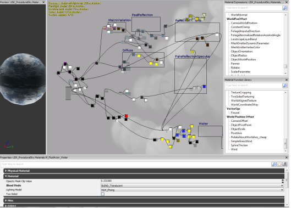Select PivotAxis material function
The image size is (291, 208).
click(x=236, y=133)
